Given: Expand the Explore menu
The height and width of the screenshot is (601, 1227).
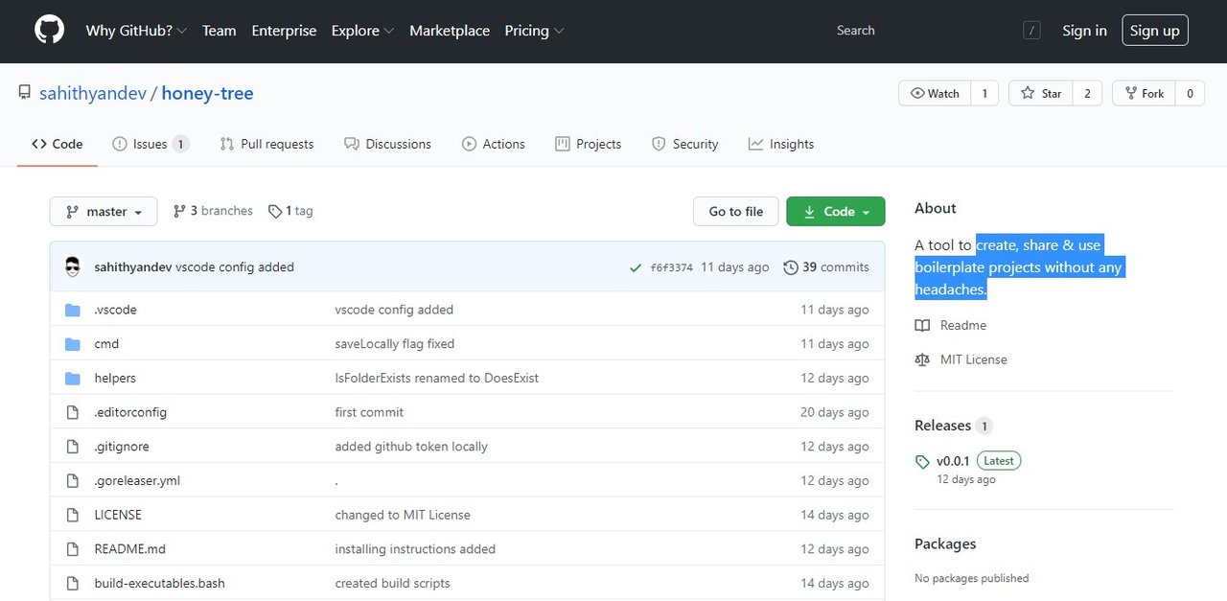Looking at the screenshot, I should click(x=362, y=31).
